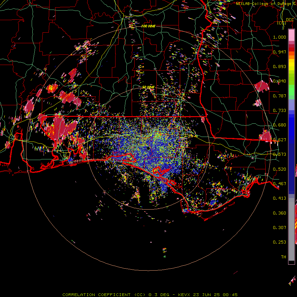
Task: Click the 0.467 scale value
Action: point(280,184)
